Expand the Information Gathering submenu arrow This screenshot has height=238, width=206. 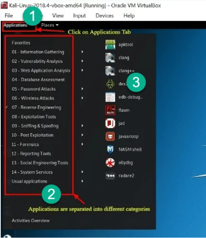coord(82,52)
